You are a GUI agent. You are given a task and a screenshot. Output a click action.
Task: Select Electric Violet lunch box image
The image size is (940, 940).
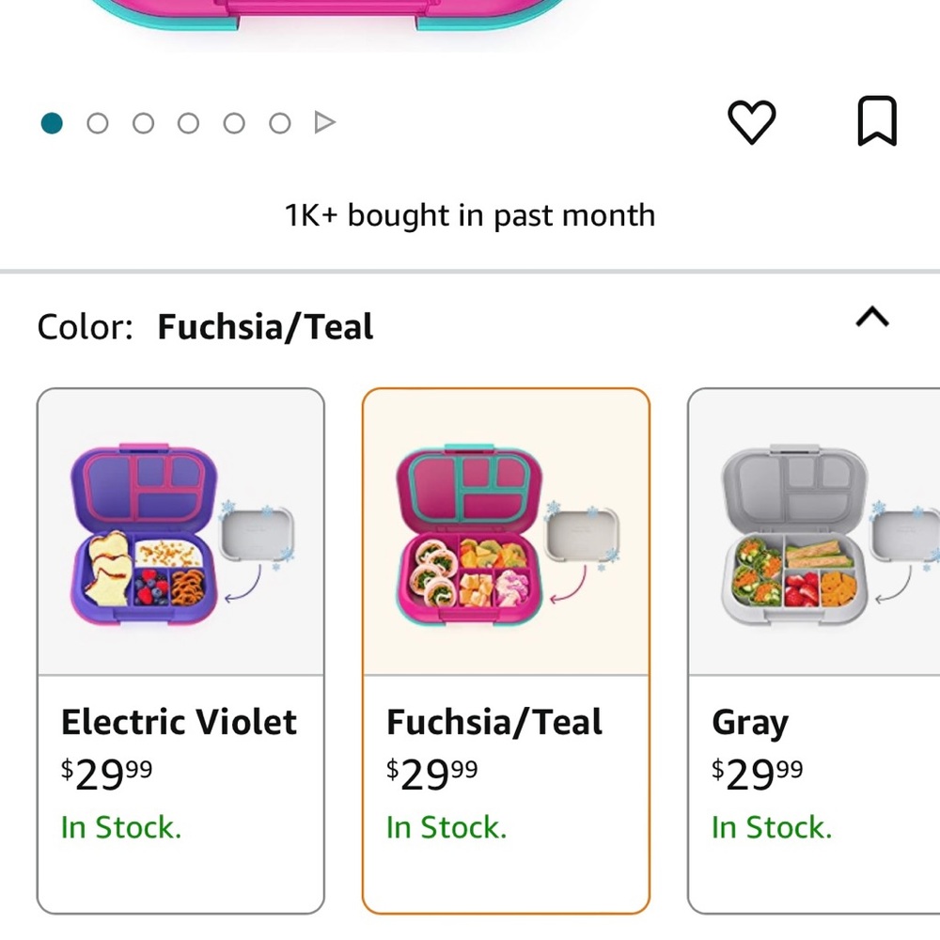click(180, 534)
